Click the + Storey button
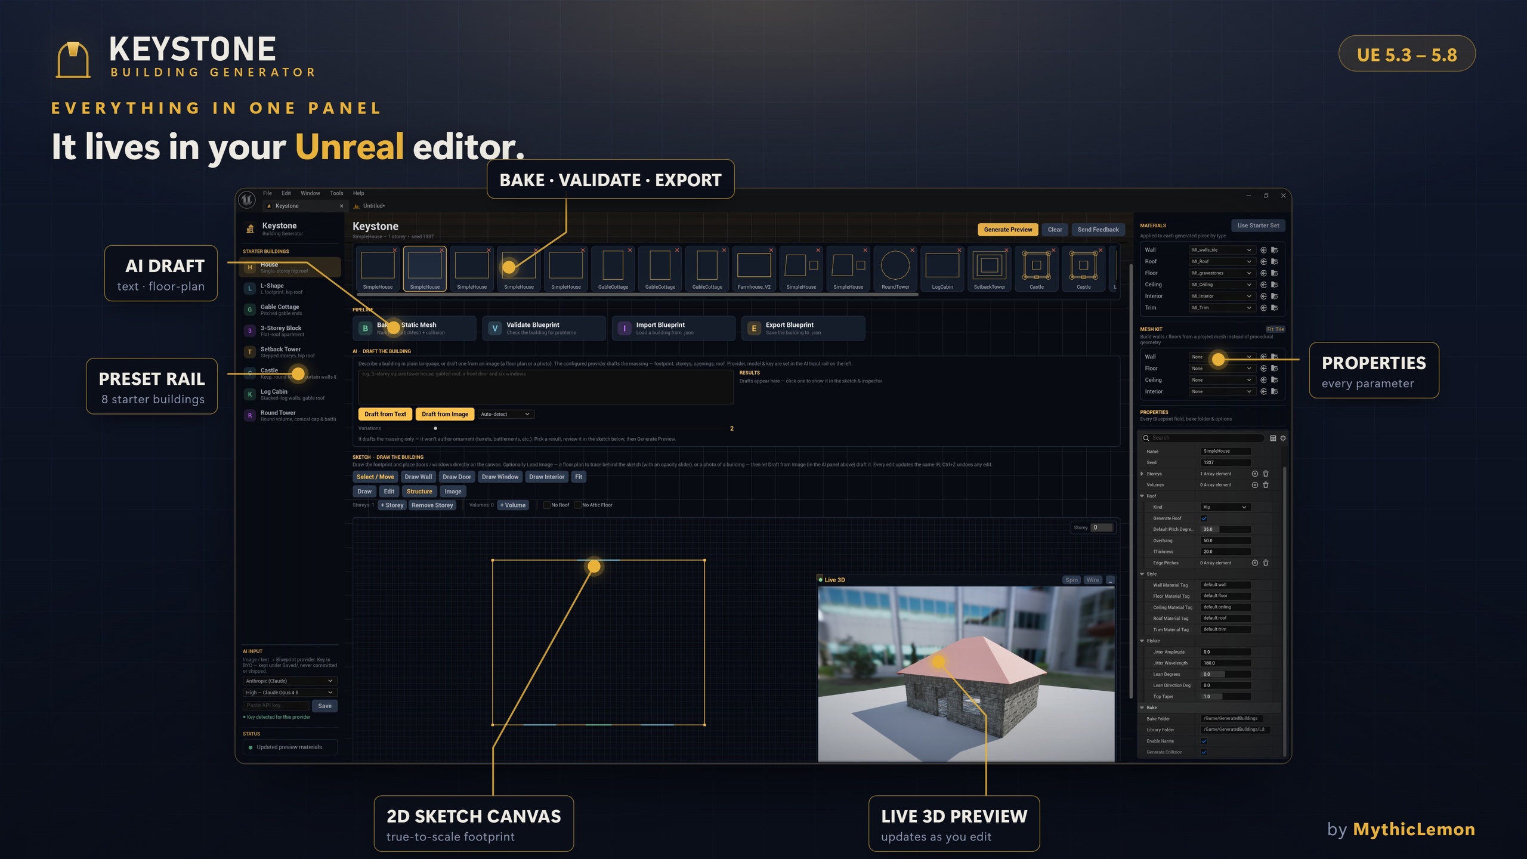This screenshot has width=1527, height=859. 392,505
